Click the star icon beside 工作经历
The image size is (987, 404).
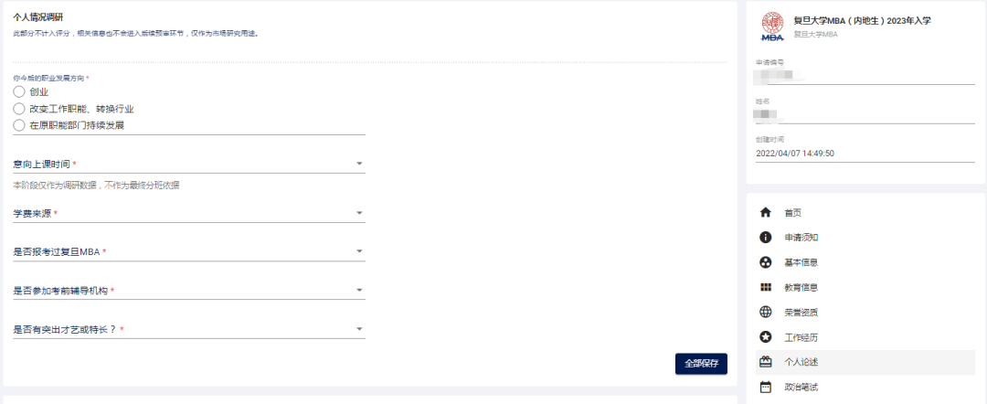[766, 337]
